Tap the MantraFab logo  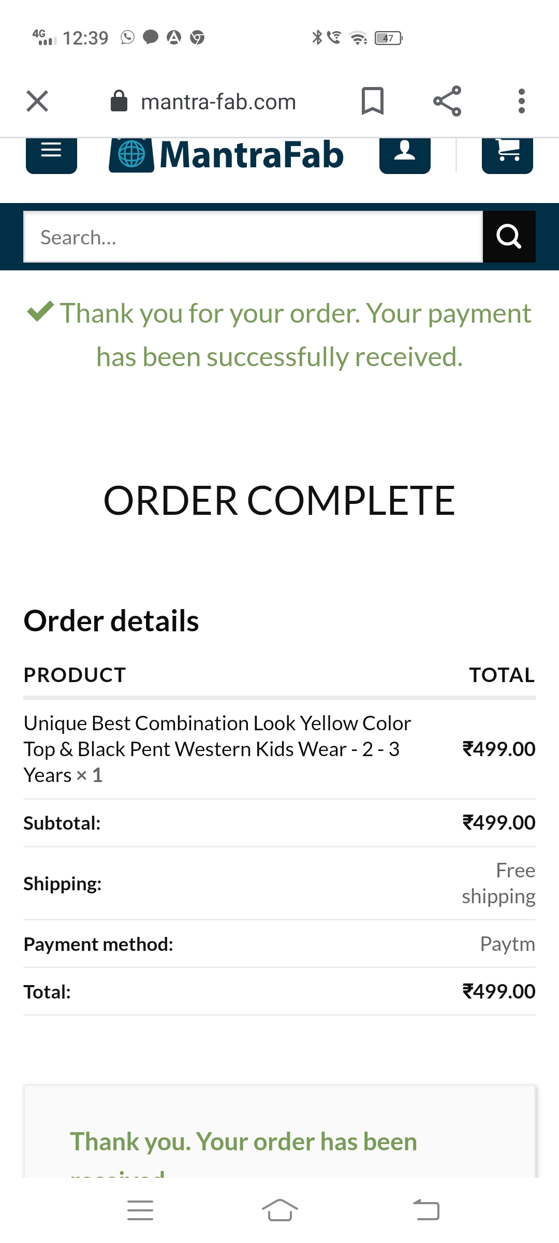tap(226, 155)
